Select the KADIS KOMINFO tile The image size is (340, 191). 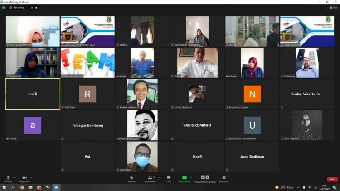coord(197,125)
